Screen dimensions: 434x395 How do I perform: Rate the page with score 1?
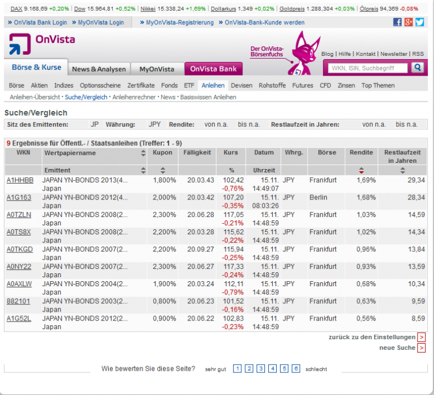tap(237, 369)
